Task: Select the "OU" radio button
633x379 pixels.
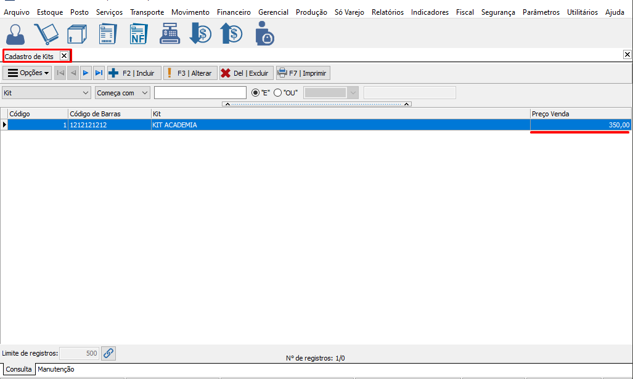Action: click(277, 92)
